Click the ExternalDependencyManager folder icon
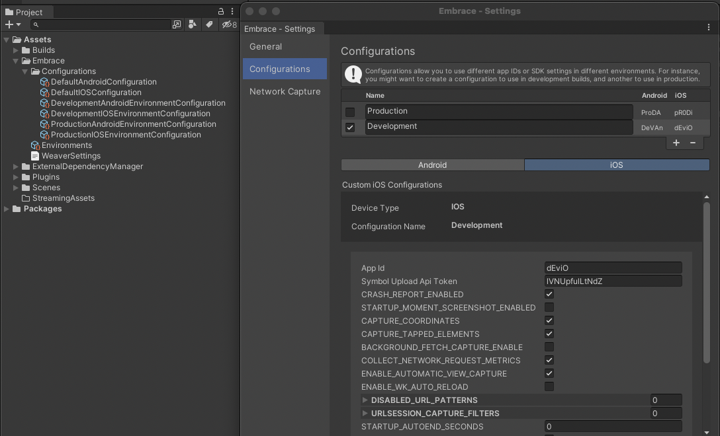Screen dimensions: 720x436 (26, 166)
